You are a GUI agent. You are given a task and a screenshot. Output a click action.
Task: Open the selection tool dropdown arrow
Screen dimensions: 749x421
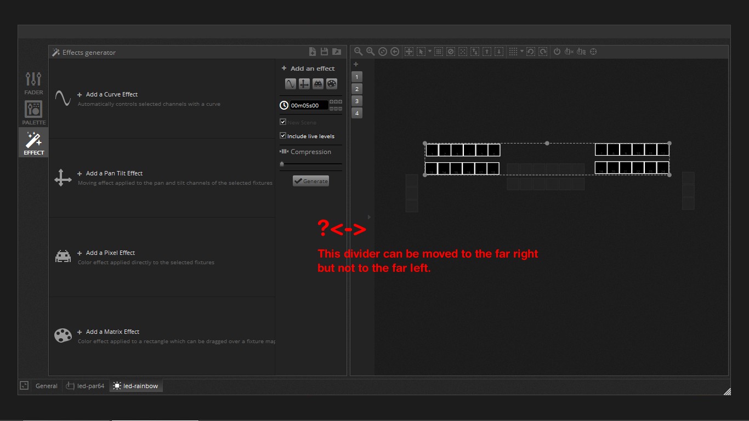pos(430,51)
